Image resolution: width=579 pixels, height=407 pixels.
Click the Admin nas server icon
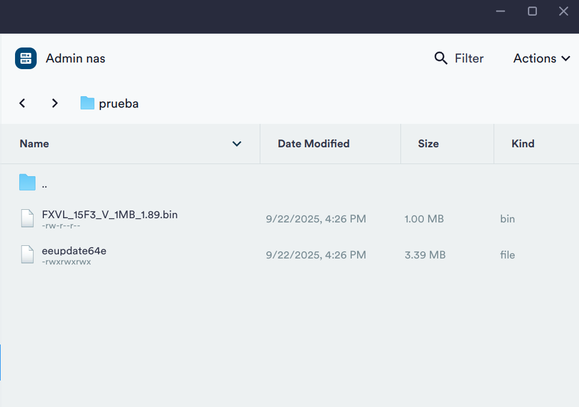point(26,58)
